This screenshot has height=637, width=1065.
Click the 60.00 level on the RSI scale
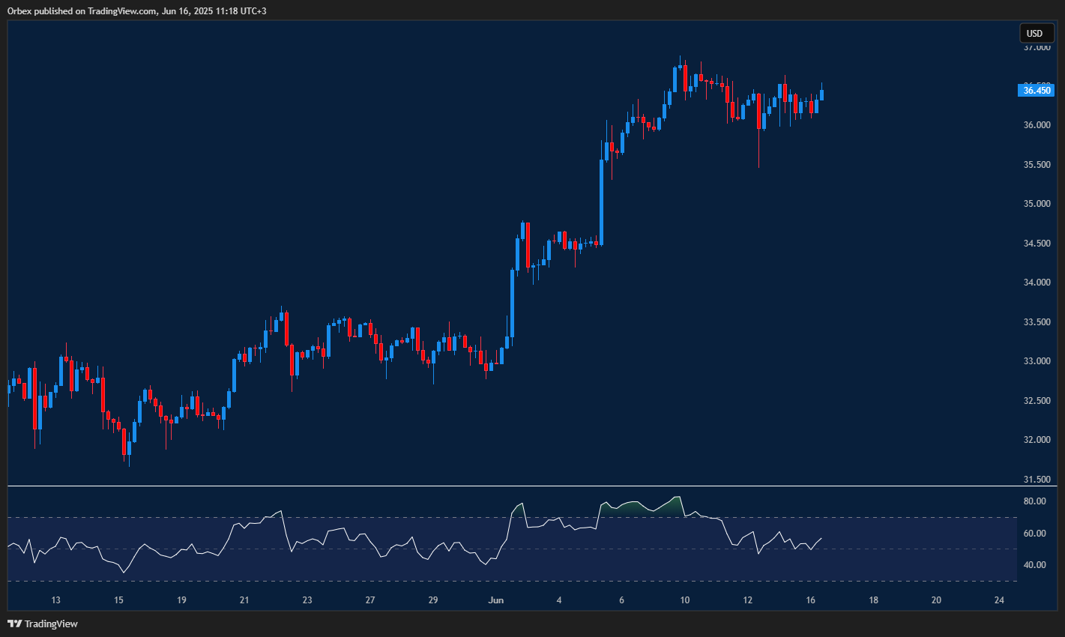click(1038, 534)
